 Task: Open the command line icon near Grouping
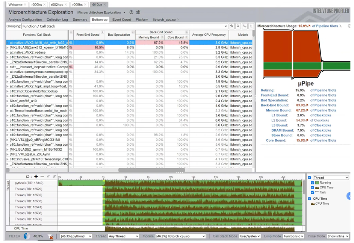(x=251, y=26)
